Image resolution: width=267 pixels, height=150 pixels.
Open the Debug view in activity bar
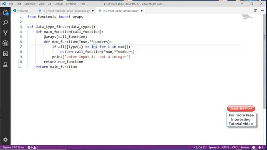click(5, 43)
